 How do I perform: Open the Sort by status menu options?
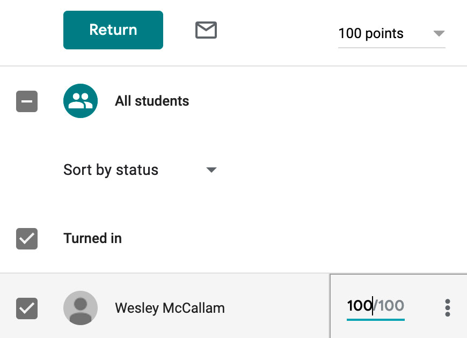click(x=211, y=170)
